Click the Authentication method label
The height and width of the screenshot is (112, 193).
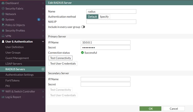[x=62, y=17]
